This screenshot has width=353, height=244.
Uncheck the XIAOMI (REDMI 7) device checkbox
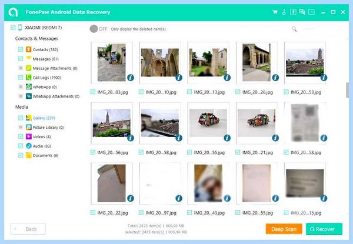tap(13, 28)
